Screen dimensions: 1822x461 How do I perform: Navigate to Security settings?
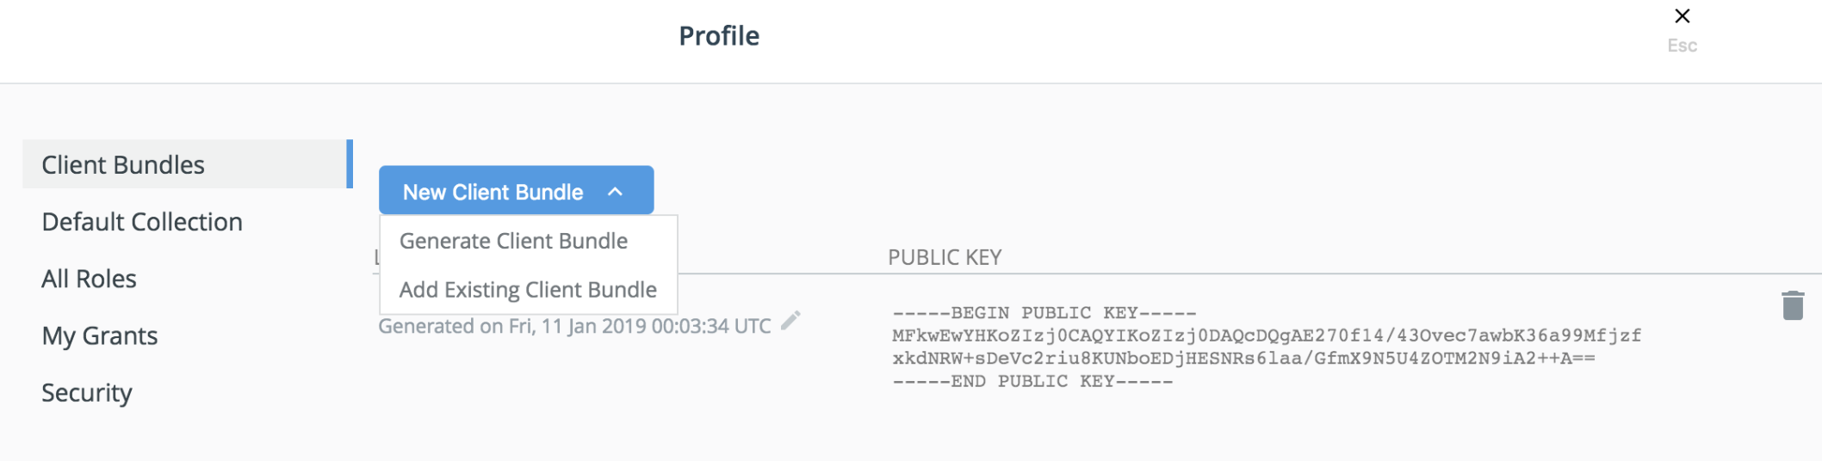point(87,392)
